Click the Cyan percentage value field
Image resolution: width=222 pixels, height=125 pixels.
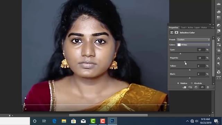coord(201,50)
